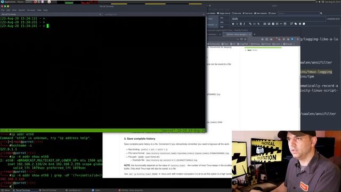The width and height of the screenshot is (341, 192).
Task: Open the Pentest bookmarks folder in Firefox
Action: (x=266, y=44)
